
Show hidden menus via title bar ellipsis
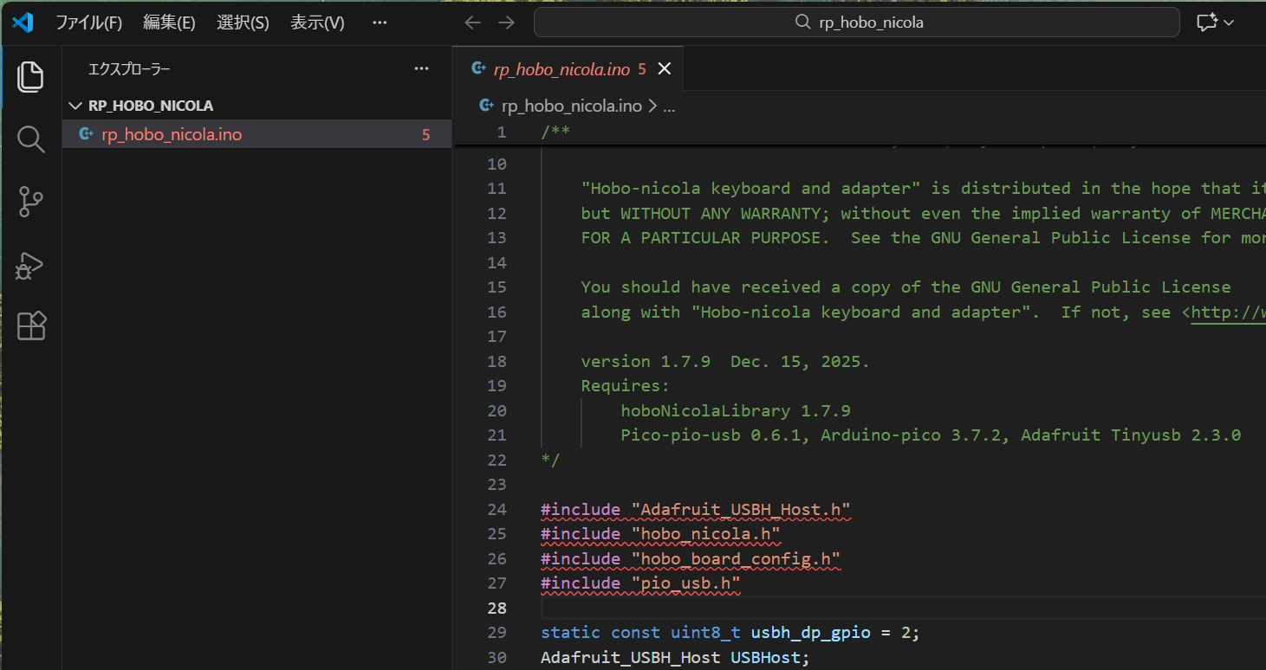[380, 23]
